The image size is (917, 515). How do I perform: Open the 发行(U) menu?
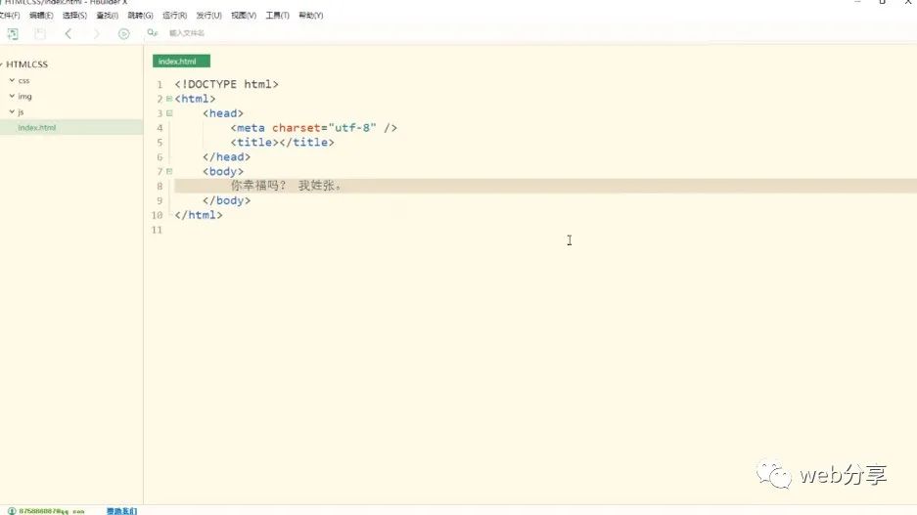(208, 16)
